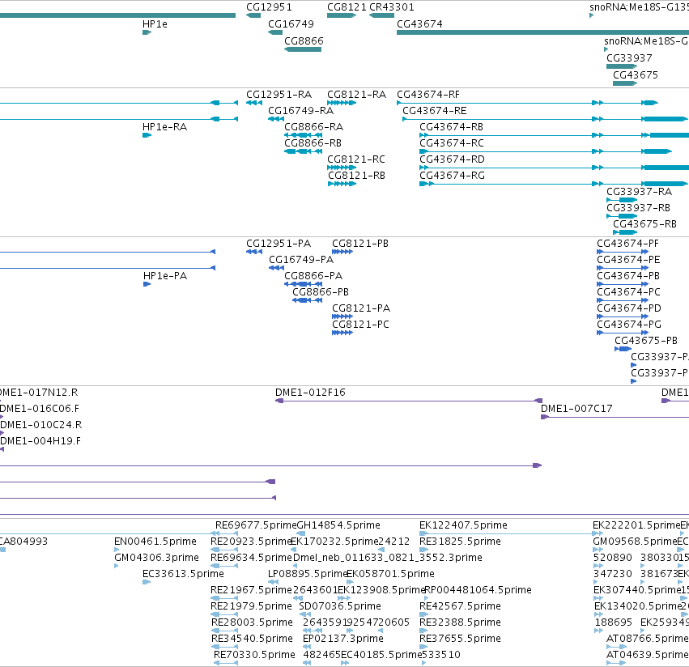
Task: Open EST Dmel_neb_011633_0821_3552.3prime label
Action: (387, 558)
